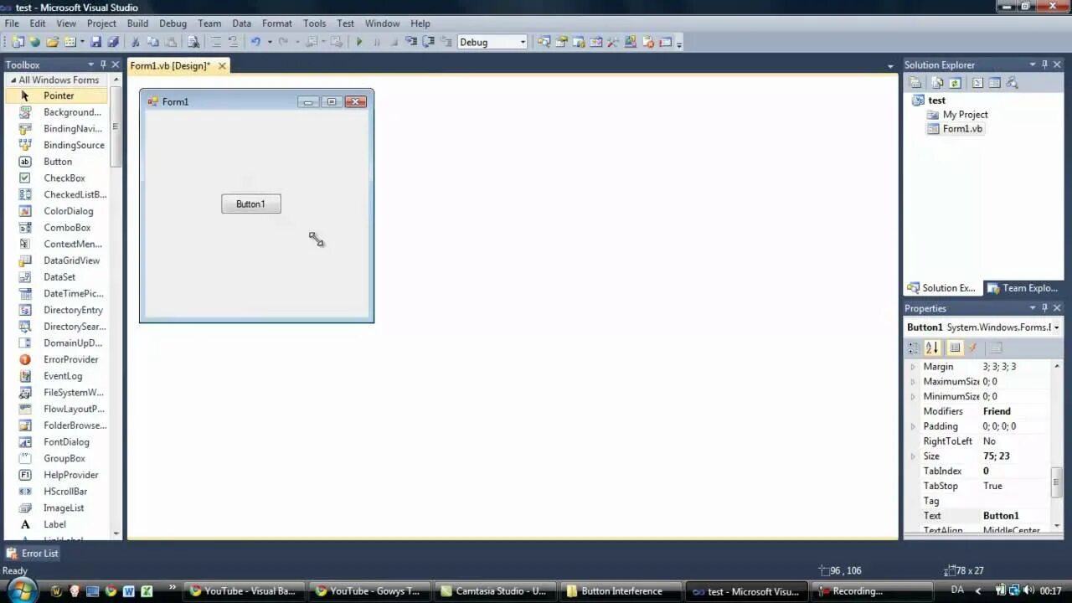Toggle Categorized view in Properties
Image resolution: width=1072 pixels, height=603 pixels.
coord(914,348)
